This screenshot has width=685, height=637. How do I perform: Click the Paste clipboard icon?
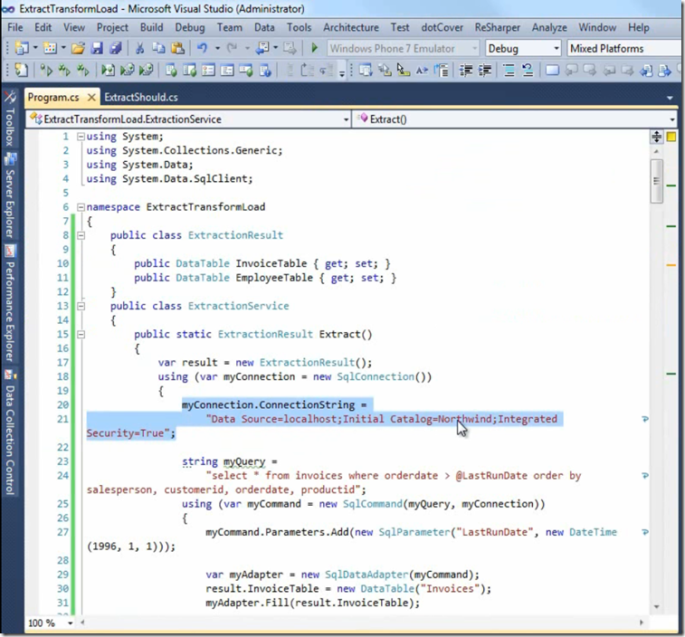[x=177, y=48]
